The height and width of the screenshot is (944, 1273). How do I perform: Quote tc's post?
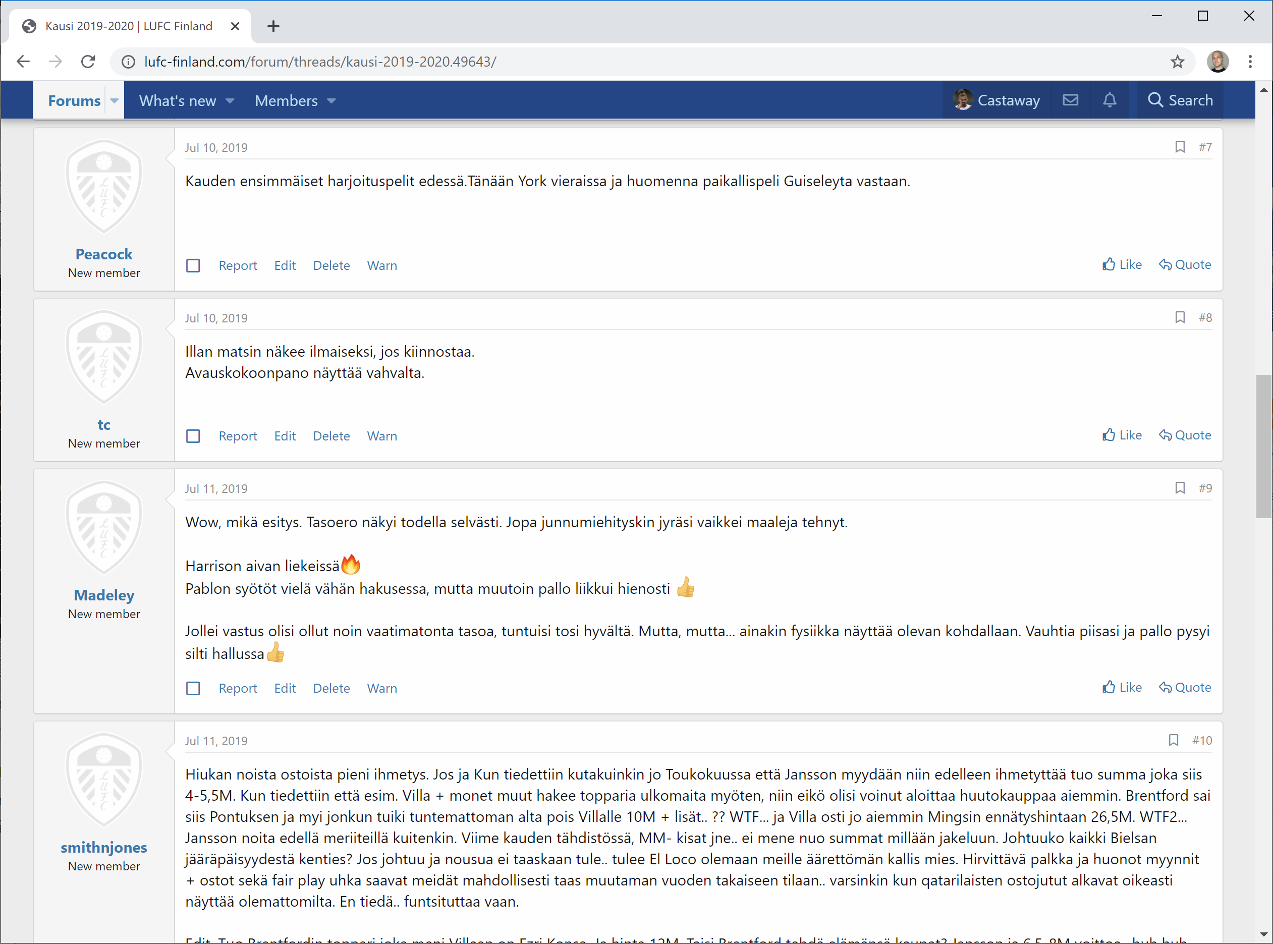coord(1184,435)
